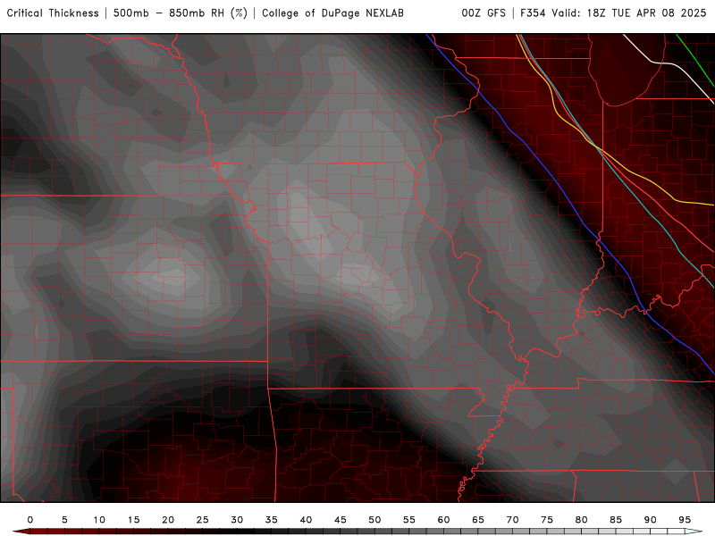Click the white right arrow tip of the color bar

pos(694,532)
